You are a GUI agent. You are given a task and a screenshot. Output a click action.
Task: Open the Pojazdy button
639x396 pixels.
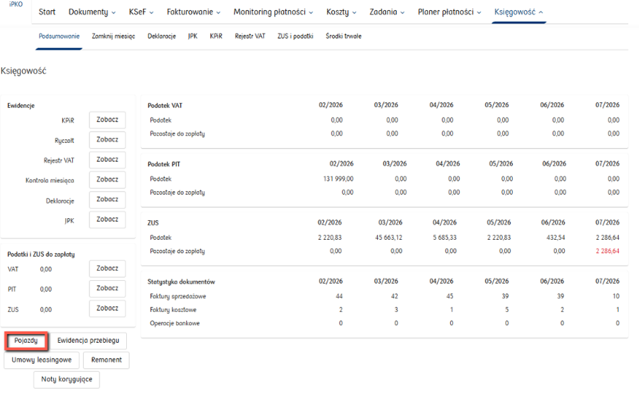click(x=26, y=341)
